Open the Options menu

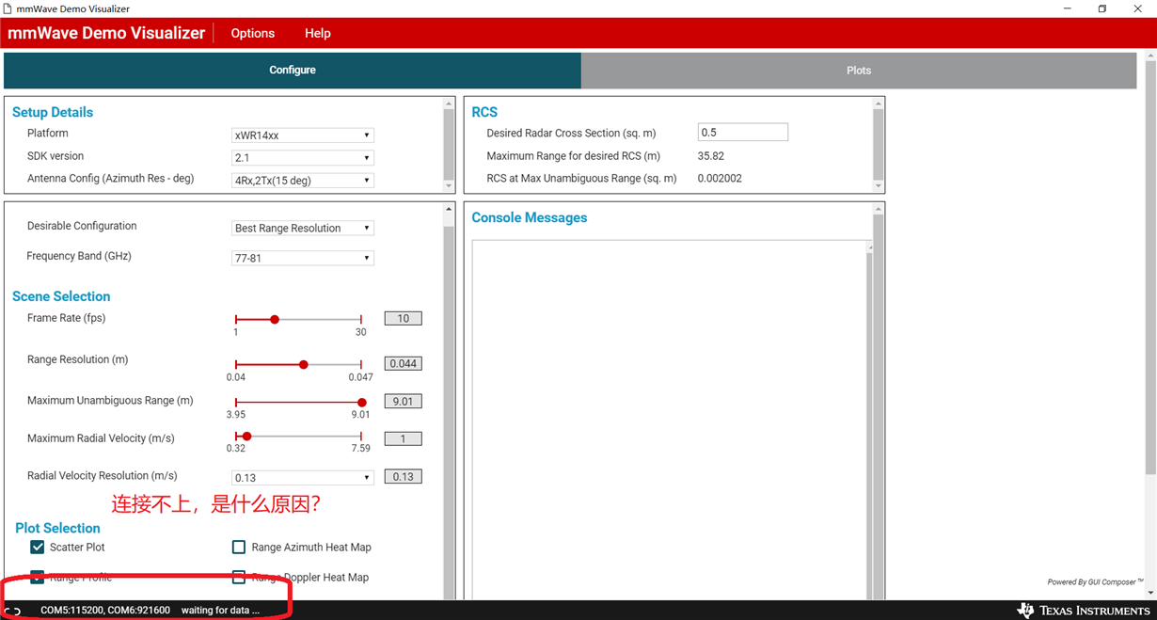click(x=253, y=33)
